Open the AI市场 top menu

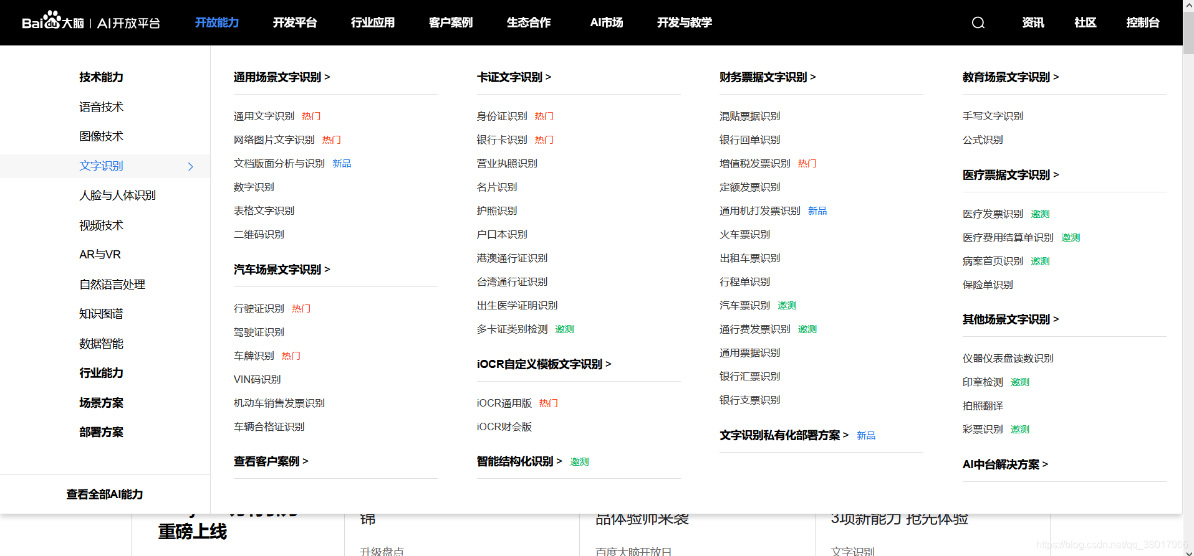pyautogui.click(x=606, y=22)
